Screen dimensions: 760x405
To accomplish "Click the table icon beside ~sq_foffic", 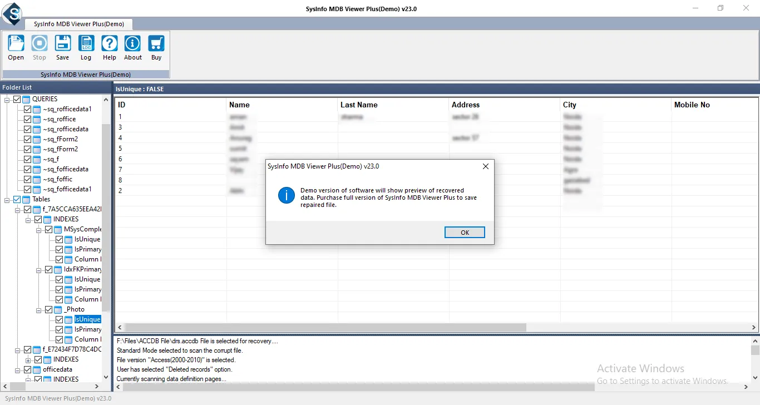I will (x=37, y=179).
